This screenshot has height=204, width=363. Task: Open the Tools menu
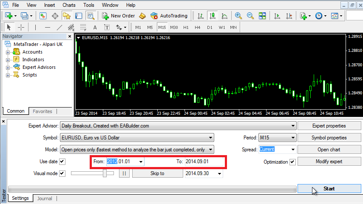[89, 5]
